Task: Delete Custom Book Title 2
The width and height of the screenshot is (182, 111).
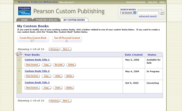Action: pyautogui.click(x=69, y=76)
